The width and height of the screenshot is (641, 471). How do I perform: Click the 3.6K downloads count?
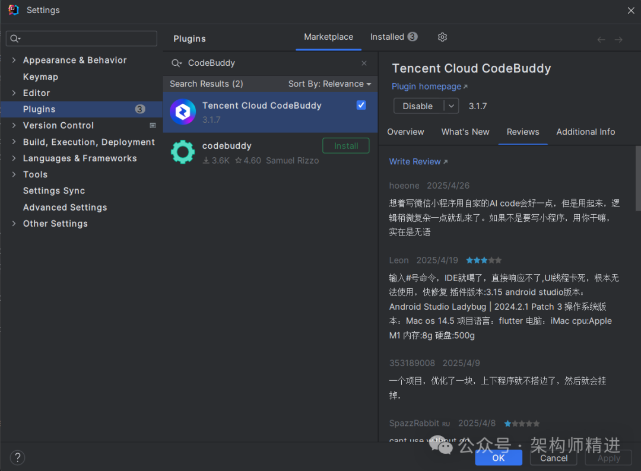[x=216, y=161]
